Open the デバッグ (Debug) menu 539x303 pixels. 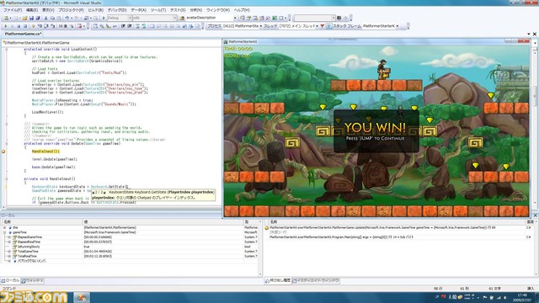[117, 10]
